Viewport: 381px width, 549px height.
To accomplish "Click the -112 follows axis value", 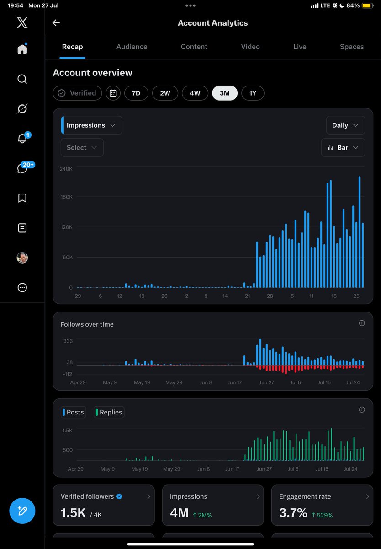I will (x=67, y=374).
